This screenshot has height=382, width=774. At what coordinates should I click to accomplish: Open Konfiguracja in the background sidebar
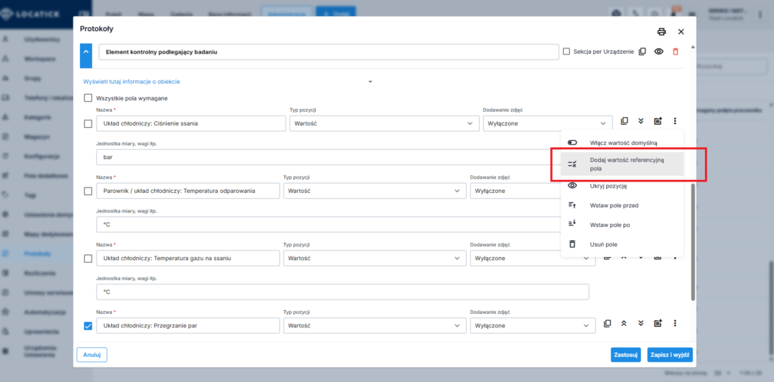point(42,156)
